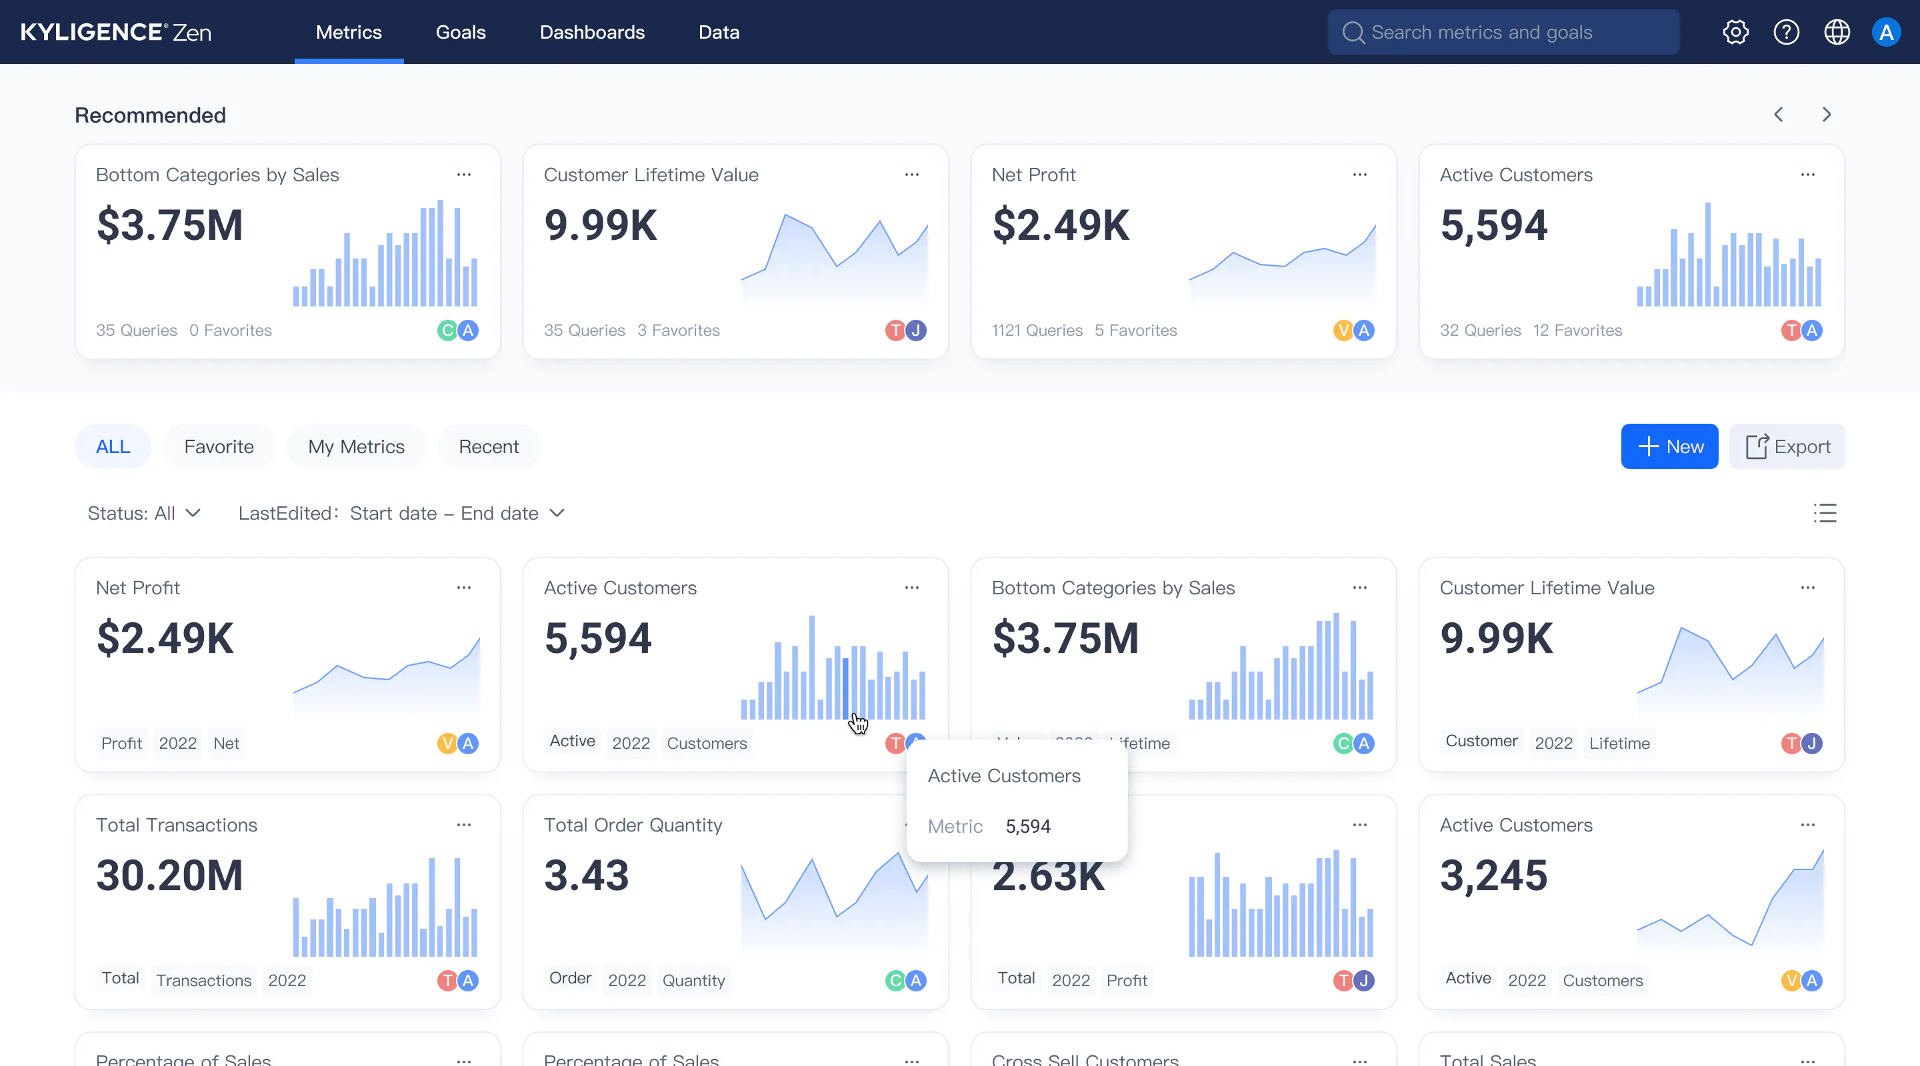Click the "30.20M" value on Total Transactions
This screenshot has height=1066, width=1920.
tap(170, 875)
